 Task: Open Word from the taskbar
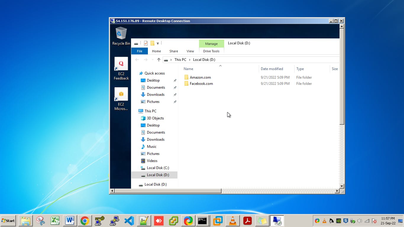click(70, 221)
